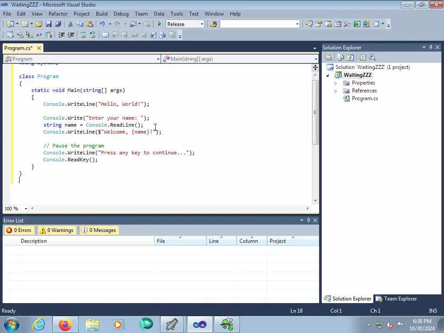Open the Debug menu
444x333 pixels.
(x=121, y=13)
